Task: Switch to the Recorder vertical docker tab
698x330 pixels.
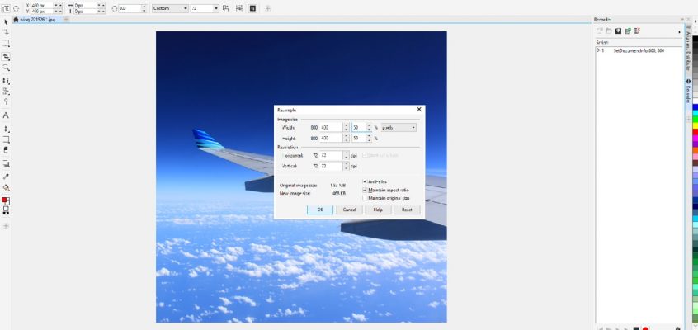Action: coord(688,91)
